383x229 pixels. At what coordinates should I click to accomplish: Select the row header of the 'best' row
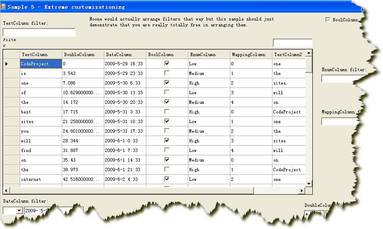[12, 112]
